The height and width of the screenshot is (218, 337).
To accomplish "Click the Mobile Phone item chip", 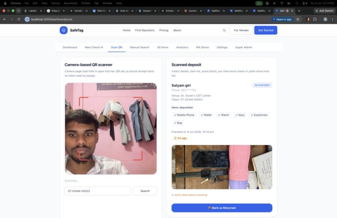I will 184,115.
